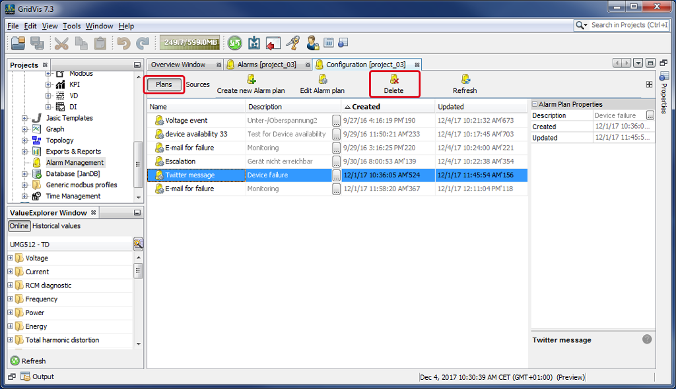This screenshot has width=676, height=389.
Task: Expand the Voltage node in ValueExplorer
Action: (11, 258)
